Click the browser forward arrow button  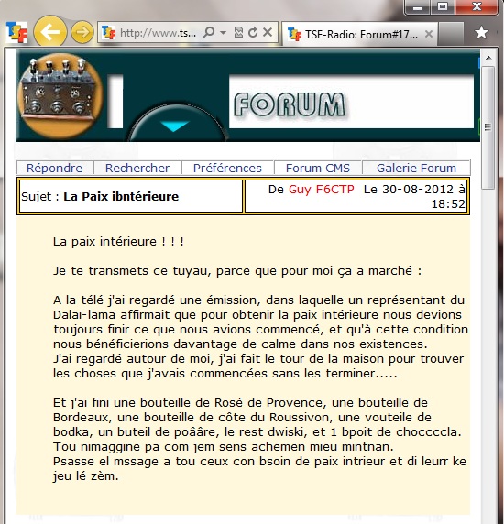(x=82, y=32)
